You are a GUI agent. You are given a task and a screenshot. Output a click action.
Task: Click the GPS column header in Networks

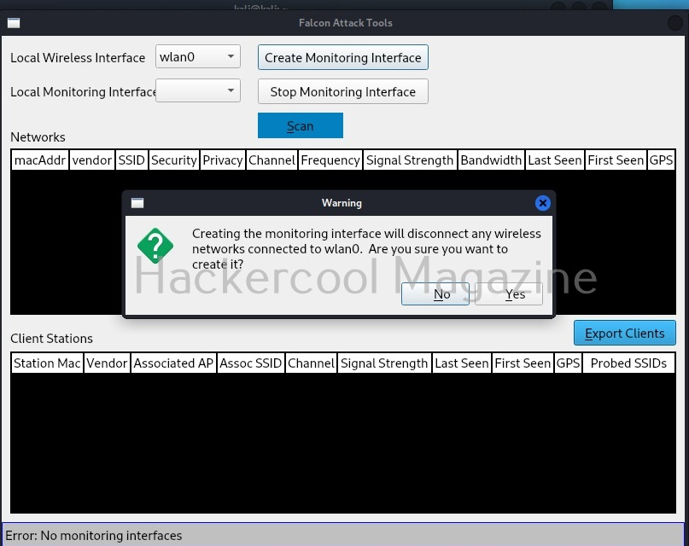[x=661, y=160]
